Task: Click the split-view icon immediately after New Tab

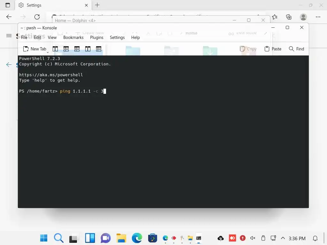Action: click(55, 49)
